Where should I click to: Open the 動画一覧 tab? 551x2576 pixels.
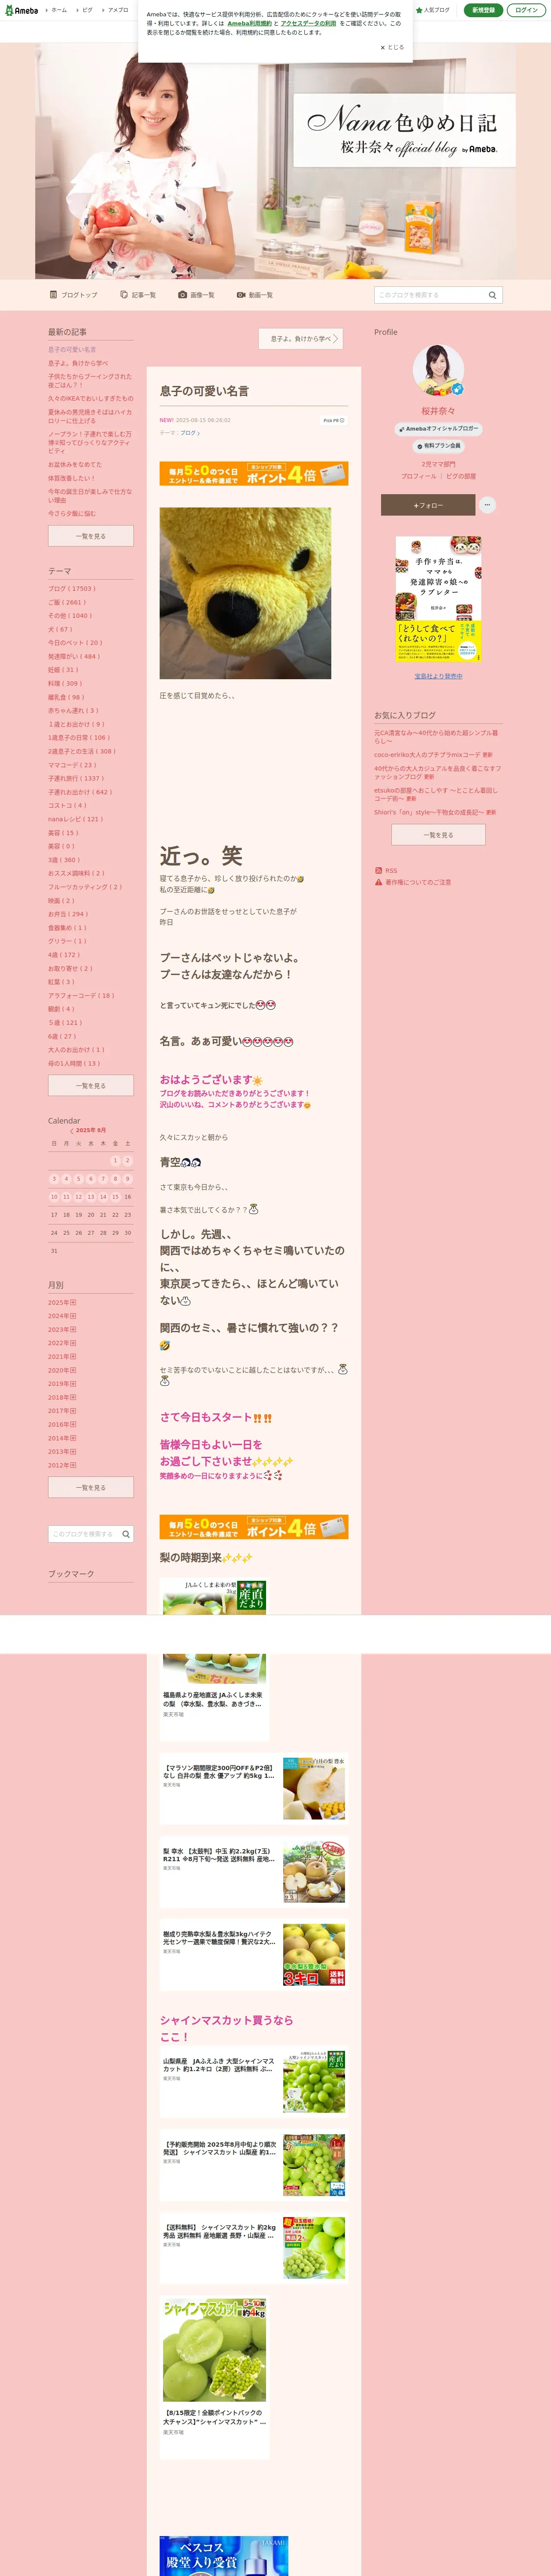(x=255, y=295)
